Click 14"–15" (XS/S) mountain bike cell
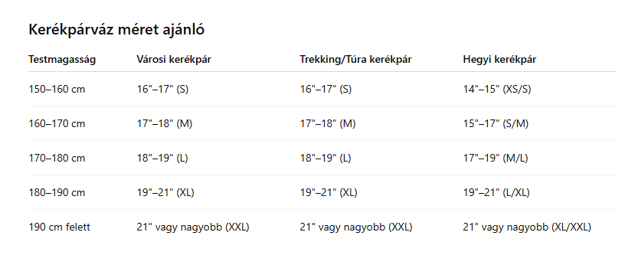638x278 pixels. pyautogui.click(x=497, y=89)
